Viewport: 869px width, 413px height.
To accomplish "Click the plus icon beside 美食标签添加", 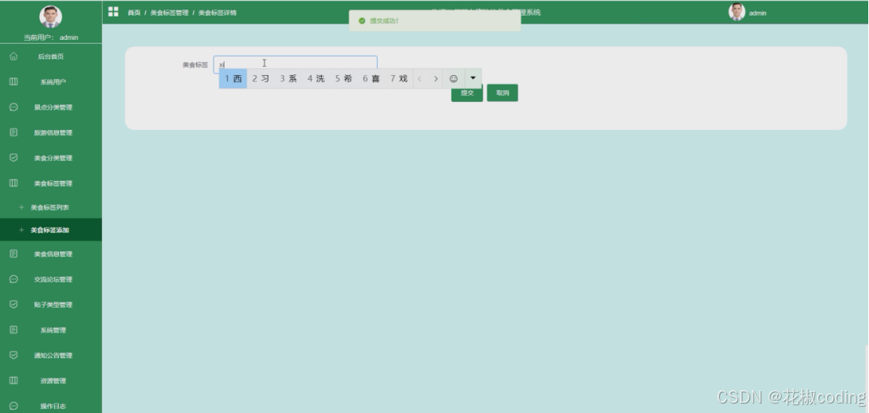I will pos(22,230).
